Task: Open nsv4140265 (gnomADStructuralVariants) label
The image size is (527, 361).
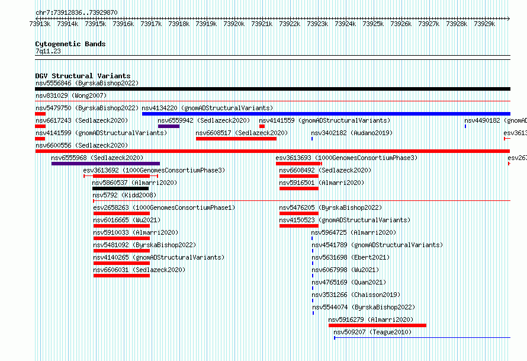Action: pos(159,257)
